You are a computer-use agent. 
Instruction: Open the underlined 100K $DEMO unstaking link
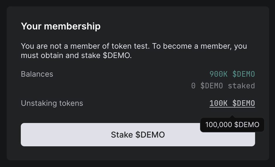[x=232, y=103]
